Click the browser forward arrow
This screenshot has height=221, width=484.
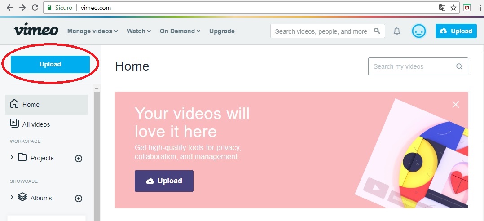pyautogui.click(x=22, y=8)
